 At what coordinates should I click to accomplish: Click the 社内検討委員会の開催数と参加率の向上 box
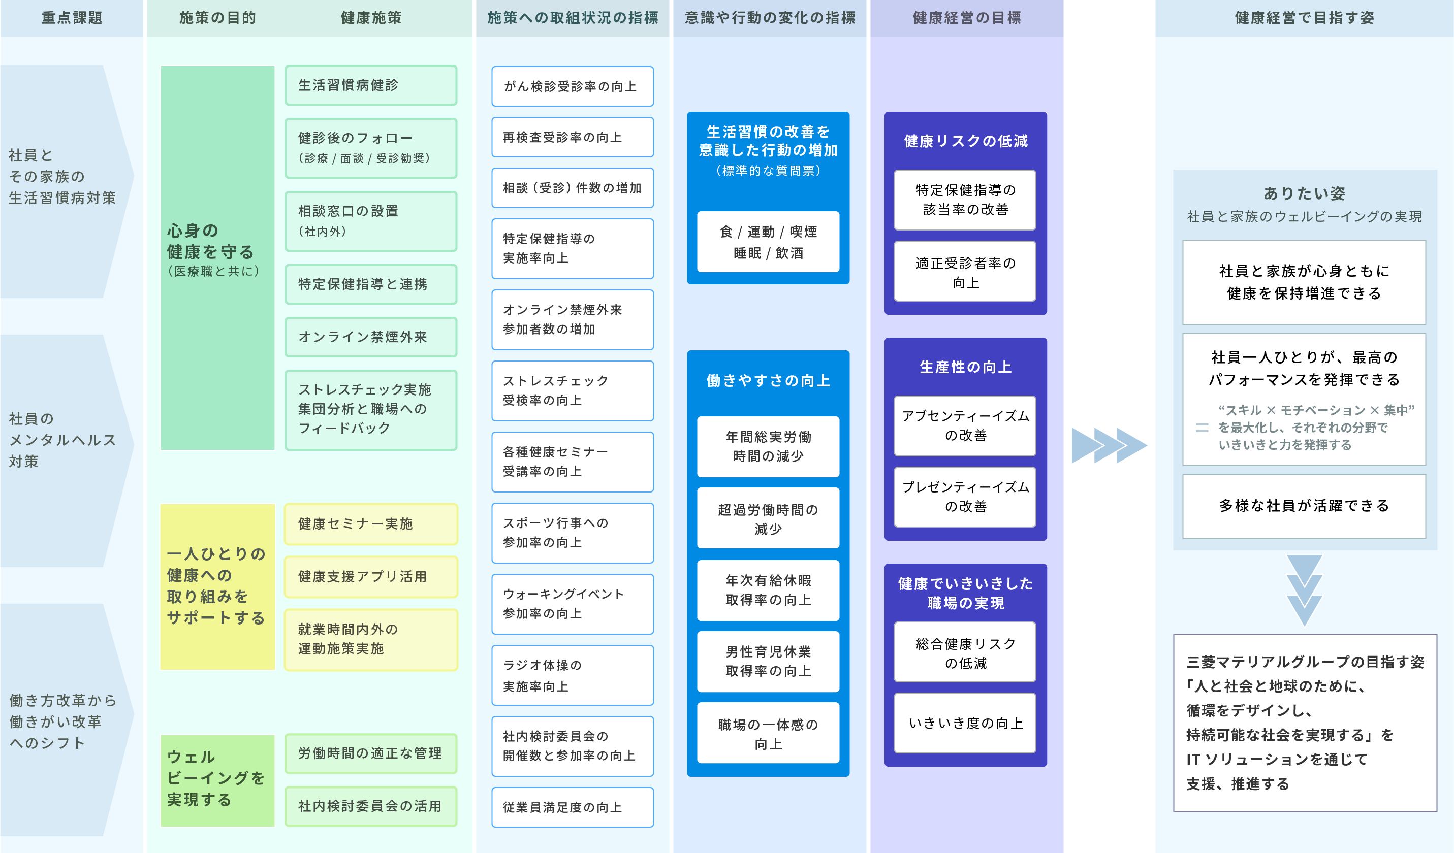point(573,746)
